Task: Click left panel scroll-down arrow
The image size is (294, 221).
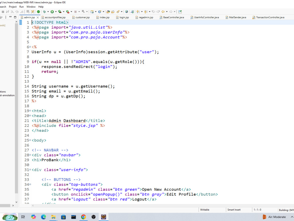Action: pyautogui.click(x=16, y=202)
